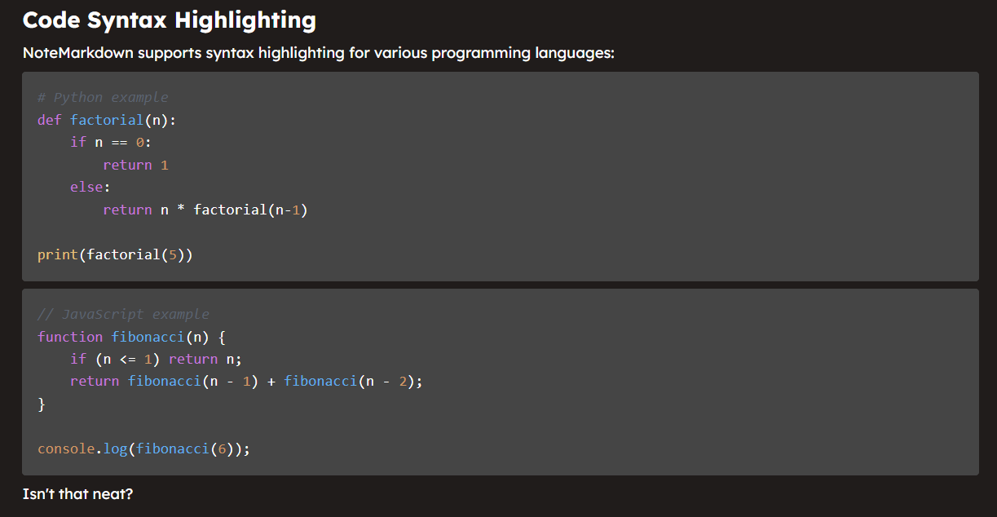Click 'def factorial(n):' in Python block
The height and width of the screenshot is (517, 997).
(107, 120)
